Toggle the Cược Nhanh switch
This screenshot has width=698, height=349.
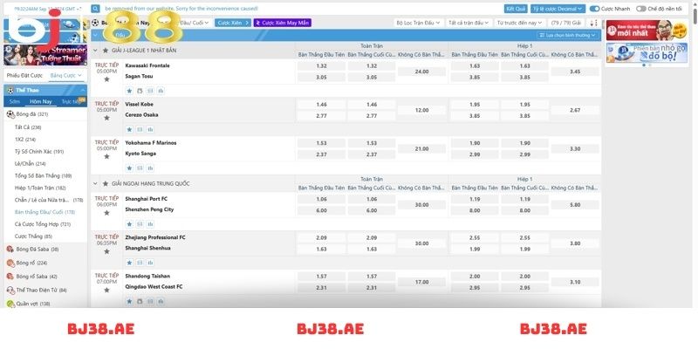594,9
